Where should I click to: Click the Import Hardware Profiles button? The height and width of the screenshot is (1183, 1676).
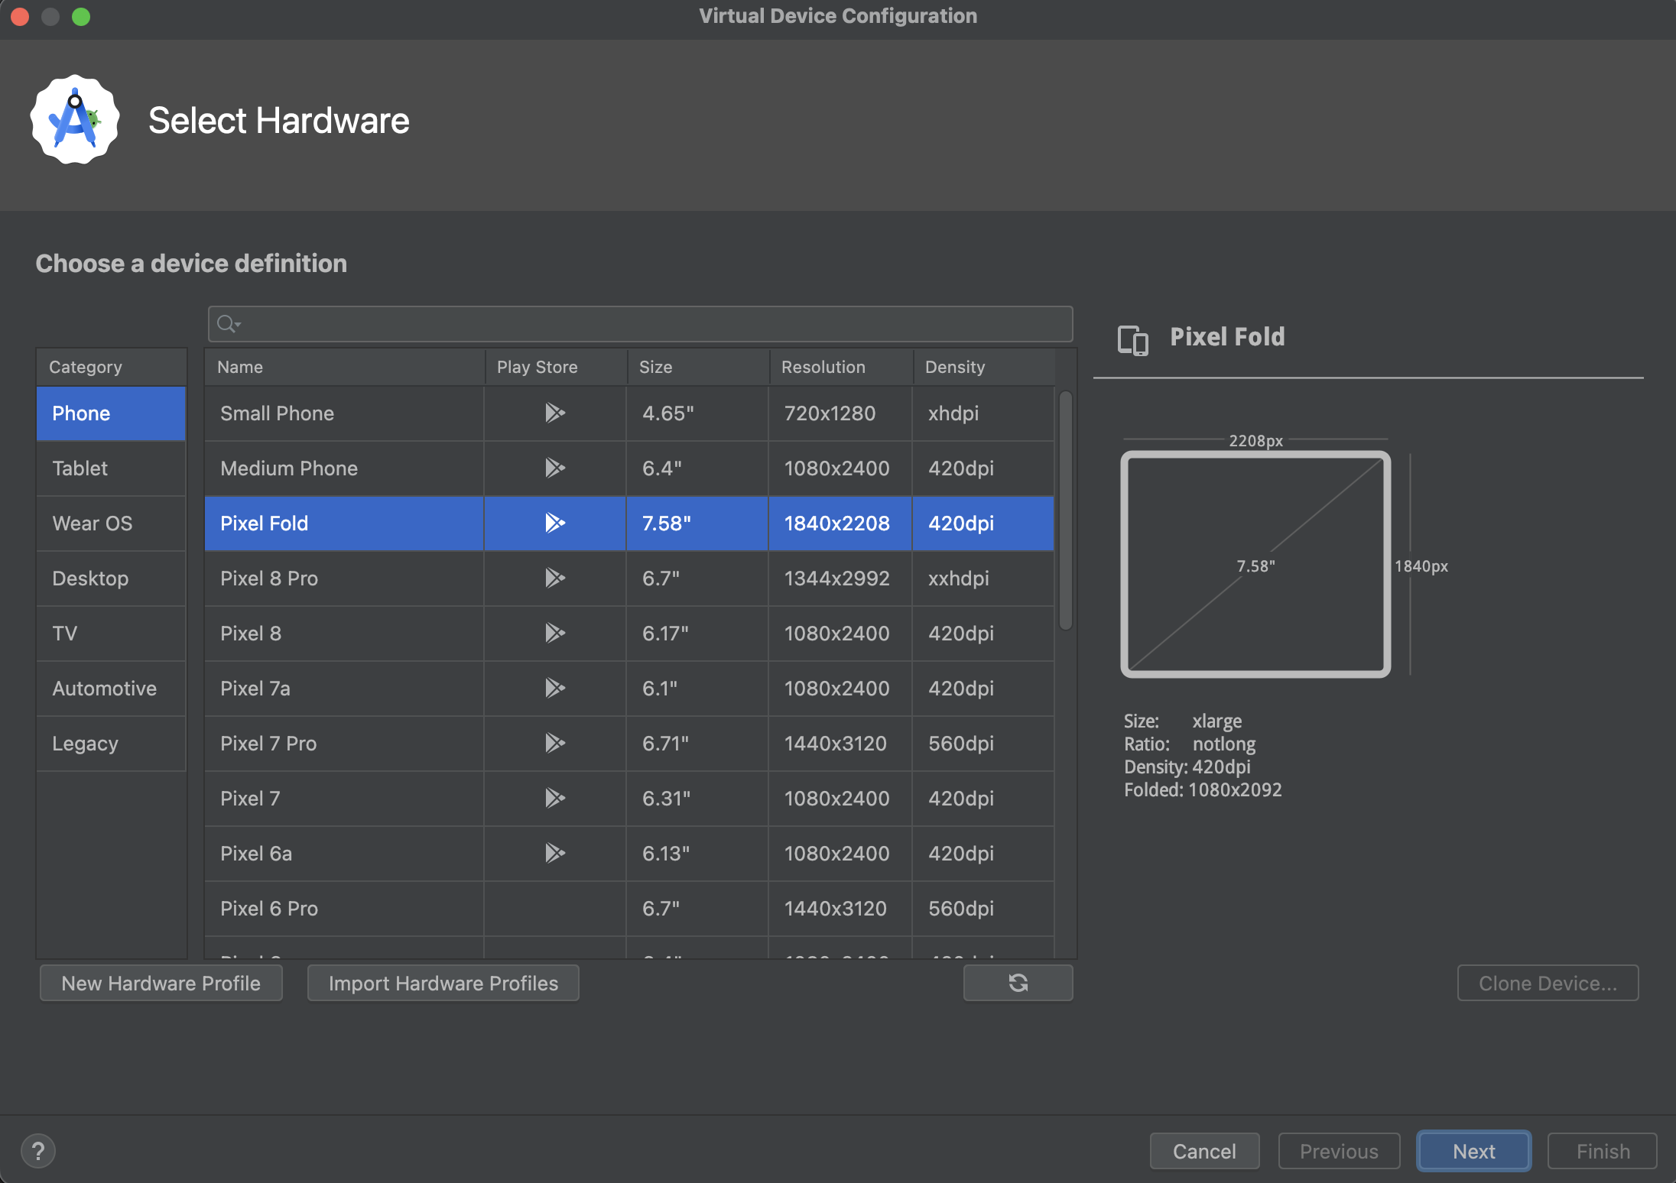(443, 984)
